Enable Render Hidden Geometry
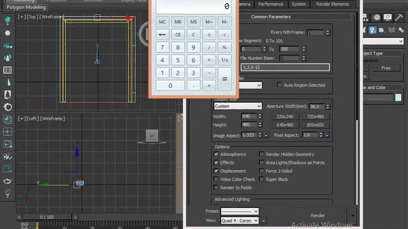 click(x=261, y=154)
